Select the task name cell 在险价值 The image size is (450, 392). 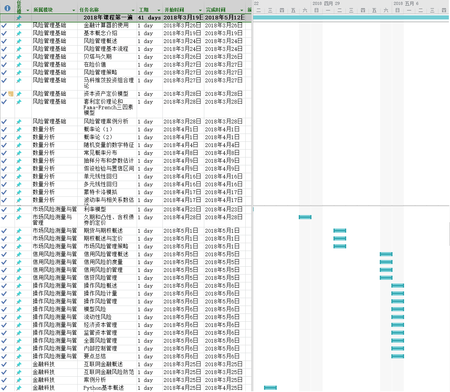pos(95,65)
